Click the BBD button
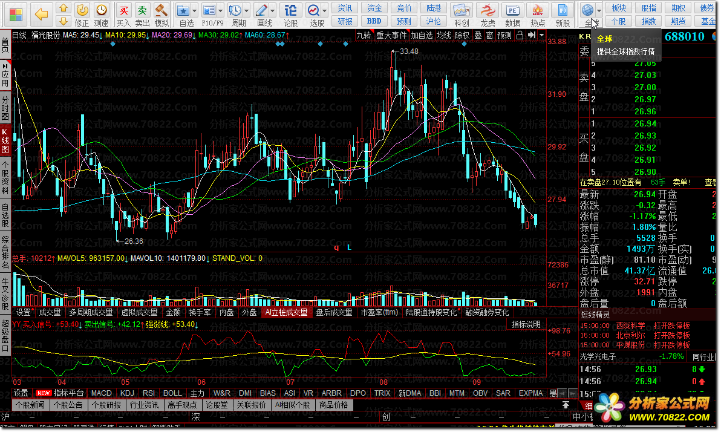 (x=374, y=21)
